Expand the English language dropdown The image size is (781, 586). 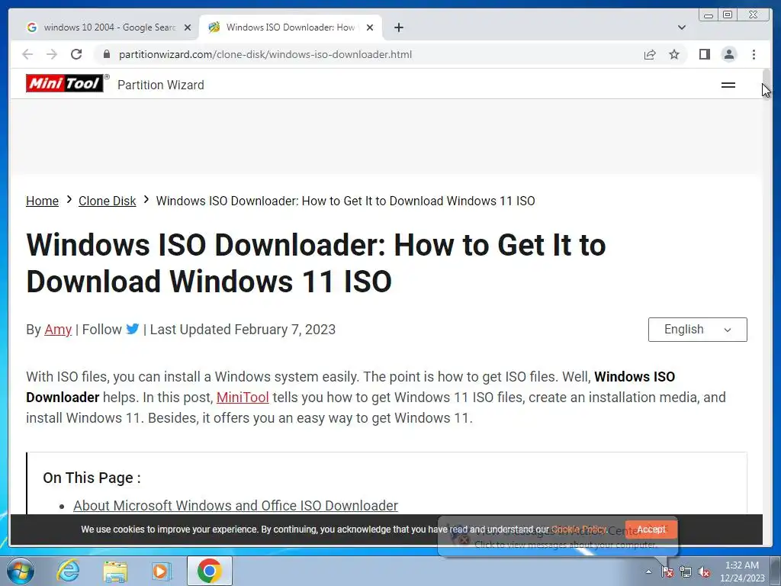[697, 330]
